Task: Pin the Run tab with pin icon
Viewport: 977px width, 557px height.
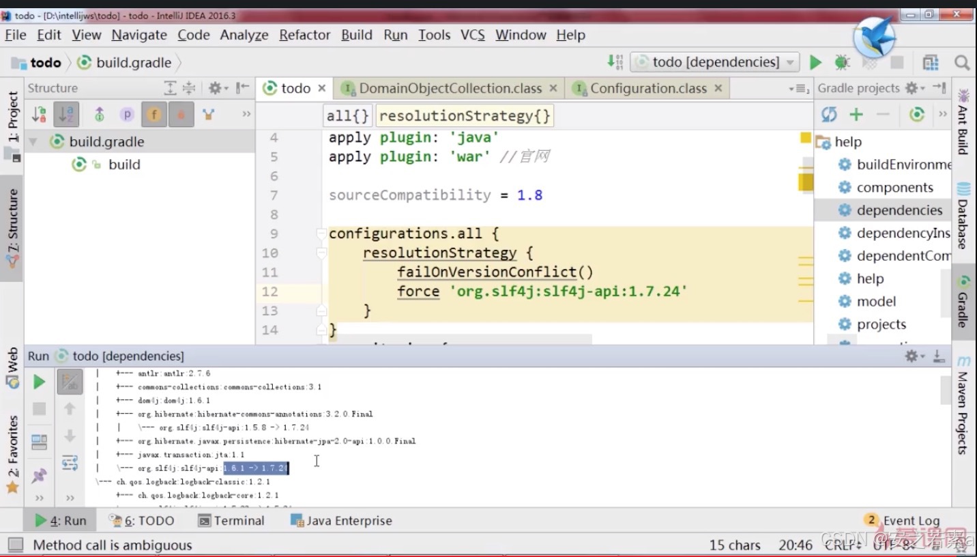Action: click(40, 476)
